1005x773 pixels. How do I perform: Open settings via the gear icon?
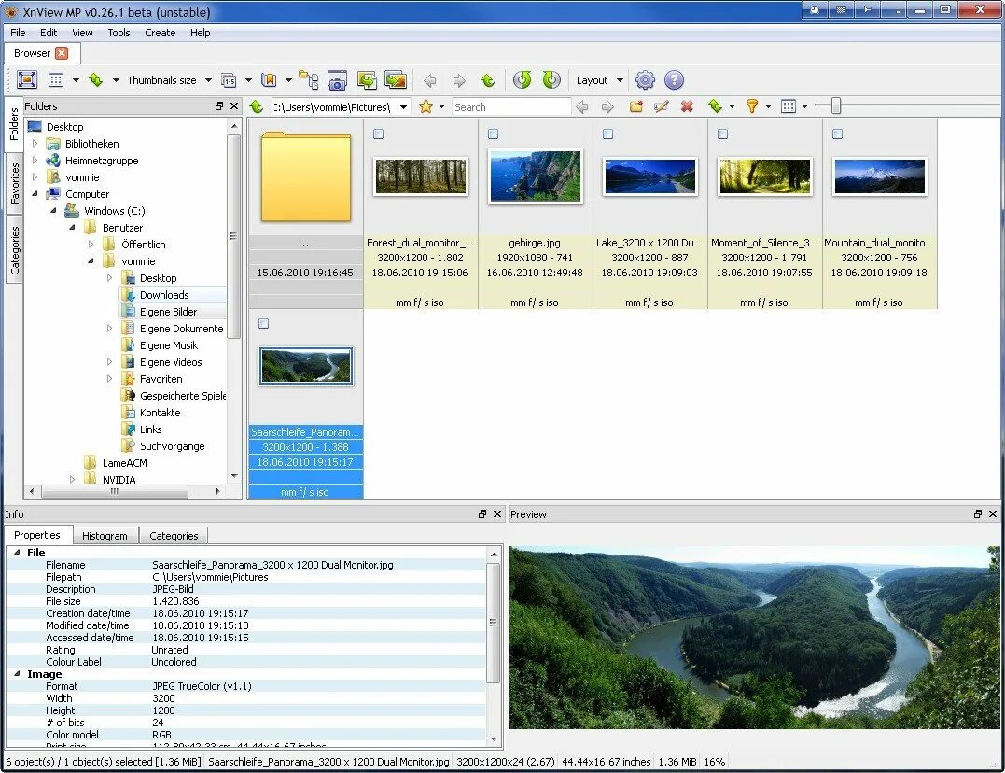(x=645, y=80)
